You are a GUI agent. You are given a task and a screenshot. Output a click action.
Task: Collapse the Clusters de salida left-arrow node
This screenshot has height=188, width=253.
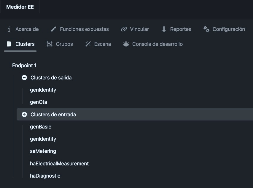click(24, 78)
